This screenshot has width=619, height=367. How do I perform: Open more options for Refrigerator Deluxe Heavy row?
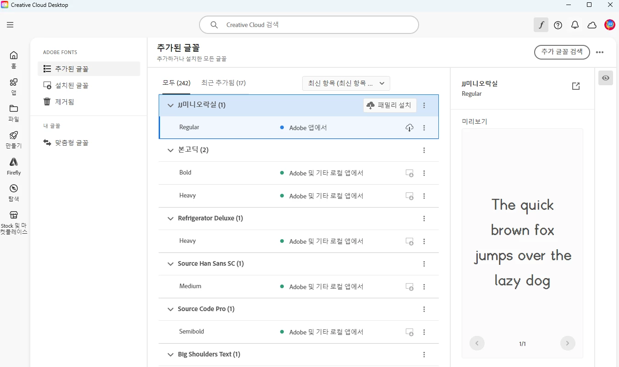pyautogui.click(x=424, y=241)
